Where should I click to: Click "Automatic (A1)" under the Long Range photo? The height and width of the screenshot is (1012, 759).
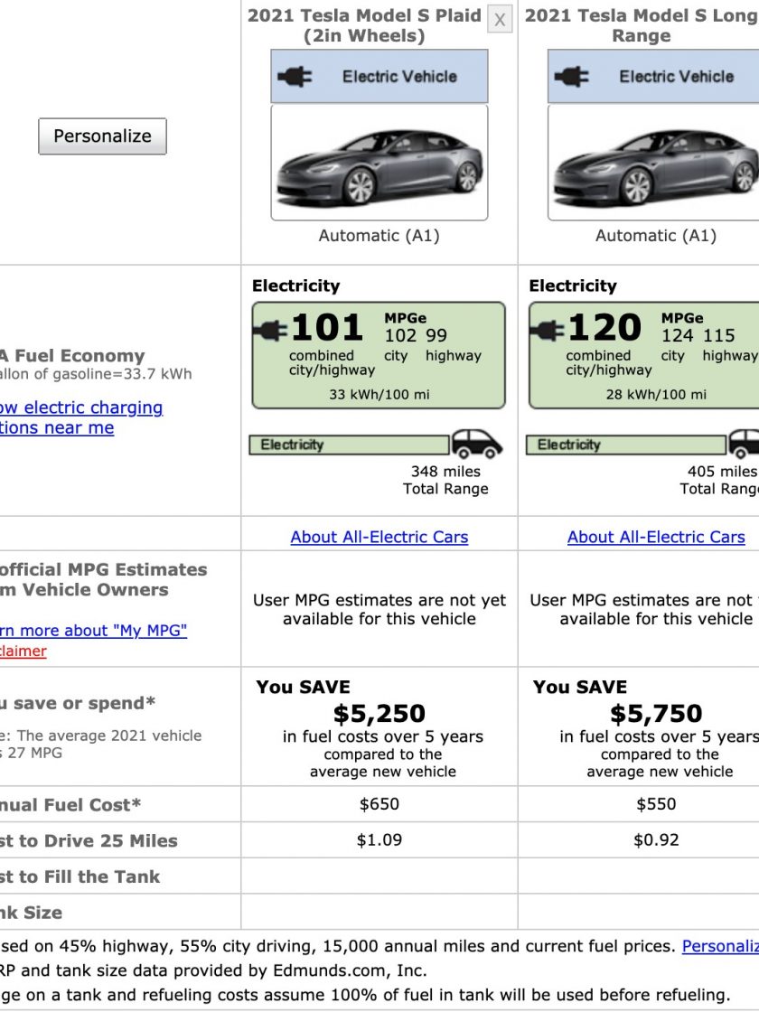pyautogui.click(x=656, y=236)
